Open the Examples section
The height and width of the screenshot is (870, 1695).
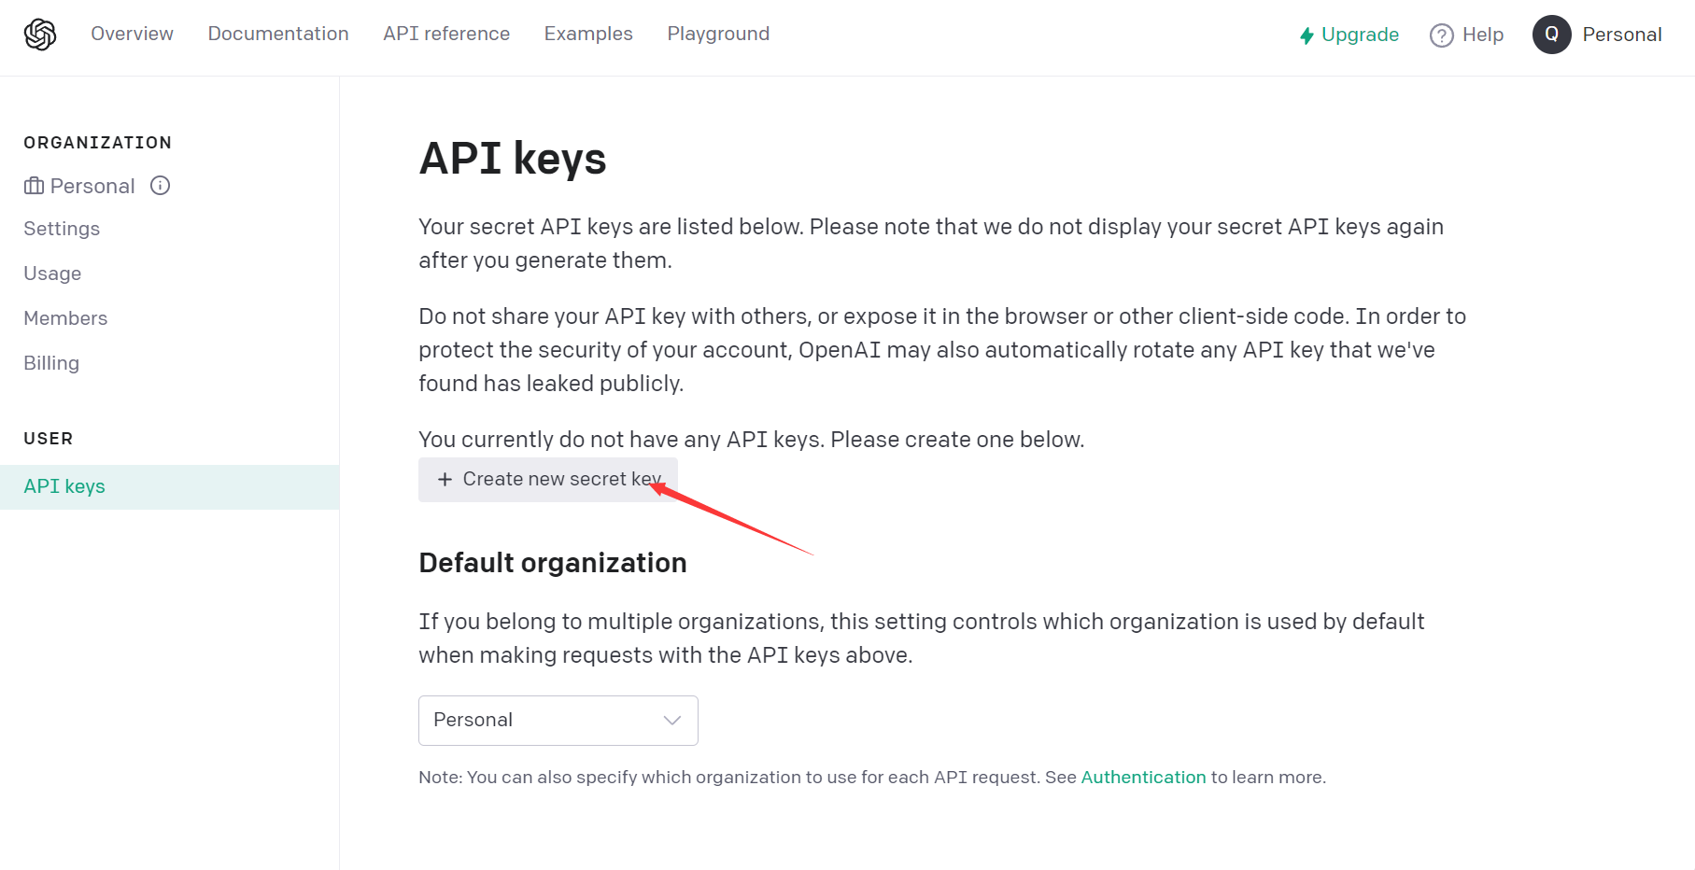point(588,34)
